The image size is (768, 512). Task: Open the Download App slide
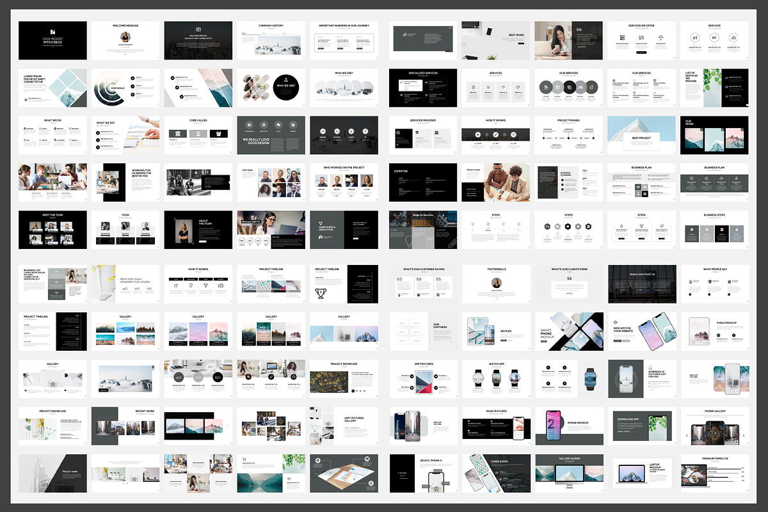tap(641, 426)
